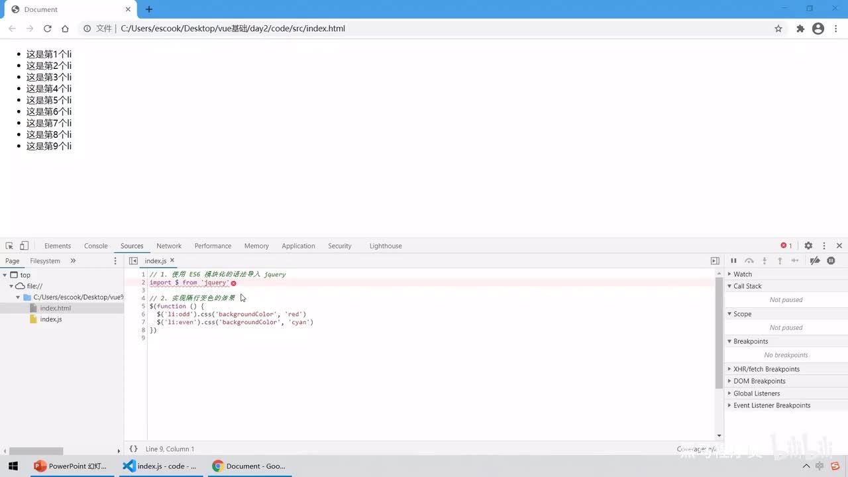Image resolution: width=848 pixels, height=477 pixels.
Task: Click the Step debugger button
Action: [x=795, y=261]
